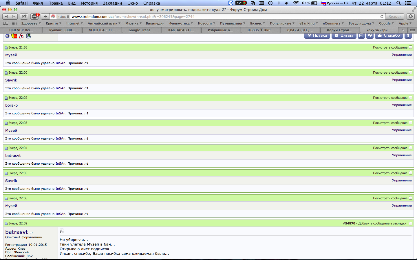The image size is (417, 260).
Task: Switch to the Google Trans… tab
Action: click(141, 30)
